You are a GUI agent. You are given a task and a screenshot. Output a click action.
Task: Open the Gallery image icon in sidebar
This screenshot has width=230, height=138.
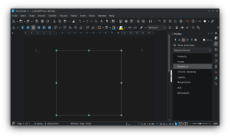[x=216, y=50]
